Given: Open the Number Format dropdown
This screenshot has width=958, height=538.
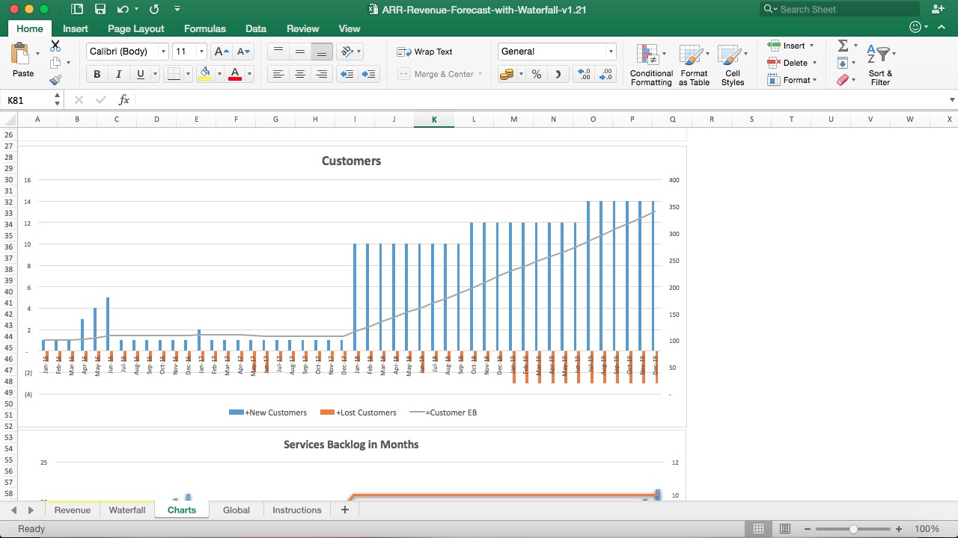Looking at the screenshot, I should click(x=610, y=51).
